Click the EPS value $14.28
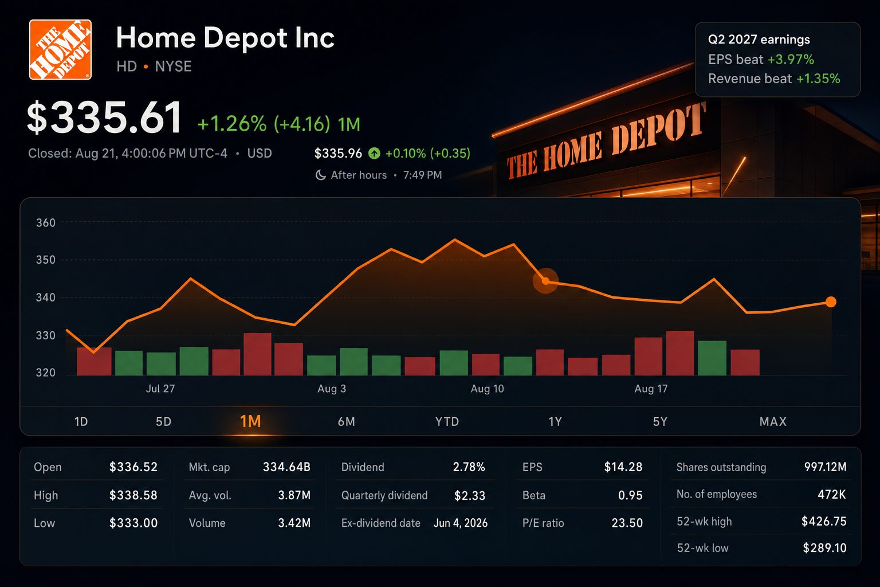This screenshot has width=880, height=587. tap(623, 467)
